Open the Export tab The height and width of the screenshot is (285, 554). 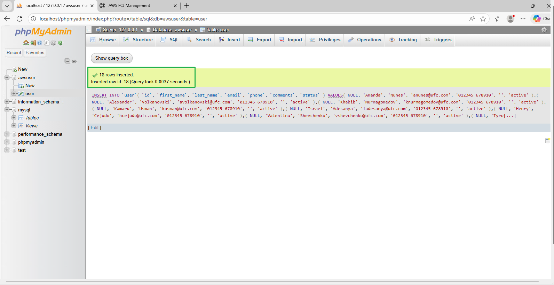(259, 40)
